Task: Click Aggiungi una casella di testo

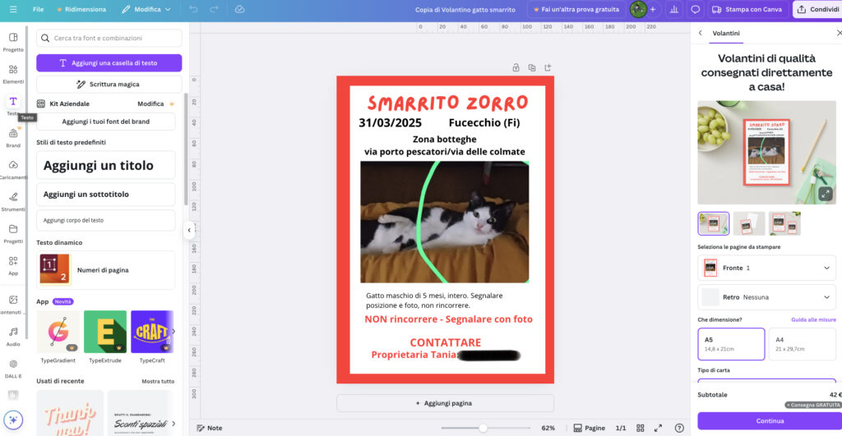Action: 109,62
